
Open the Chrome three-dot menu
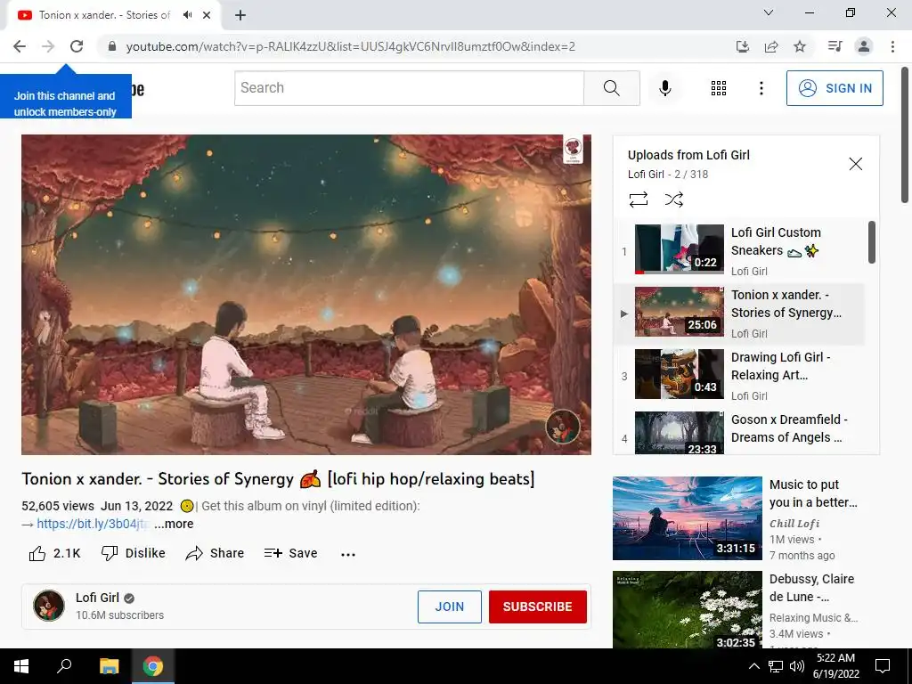click(892, 46)
